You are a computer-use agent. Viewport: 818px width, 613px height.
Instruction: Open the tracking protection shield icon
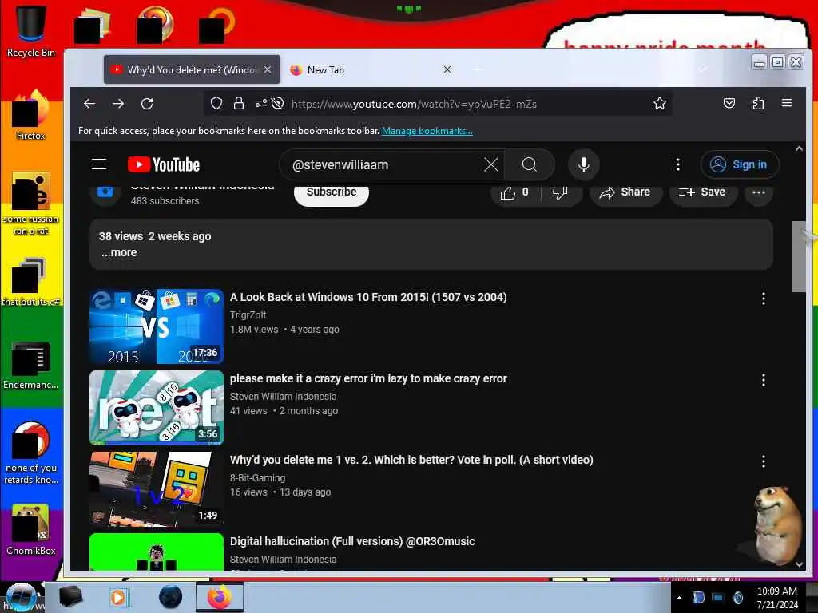(x=216, y=104)
